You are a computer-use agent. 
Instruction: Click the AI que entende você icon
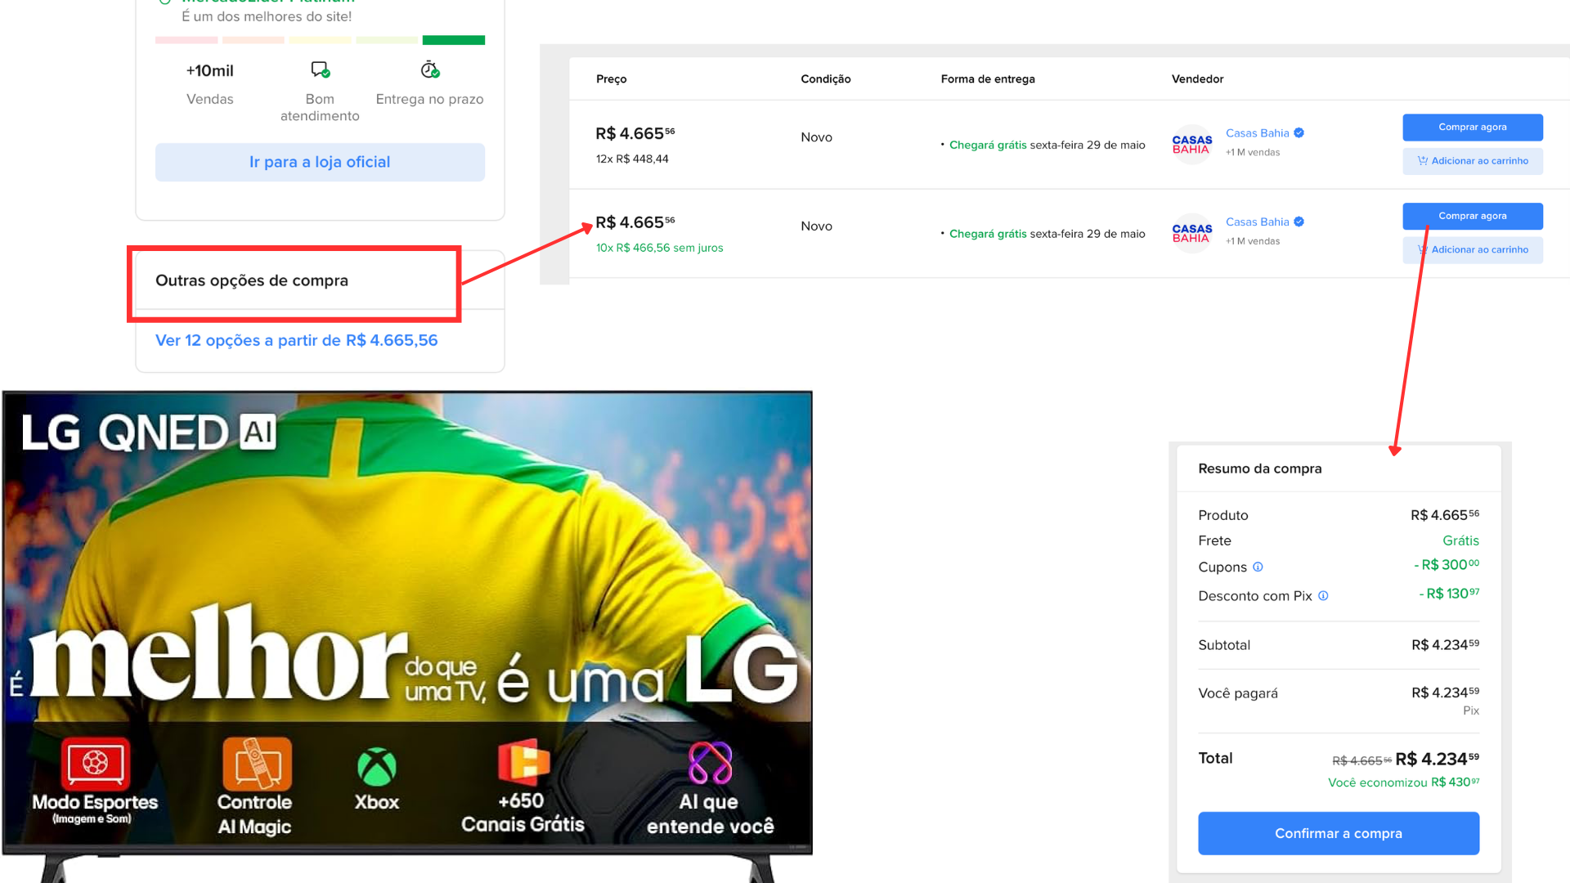pos(710,763)
